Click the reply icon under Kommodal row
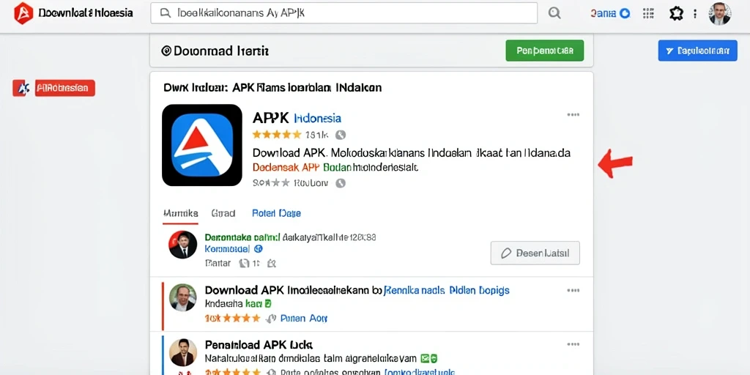750x375 pixels. (x=244, y=263)
